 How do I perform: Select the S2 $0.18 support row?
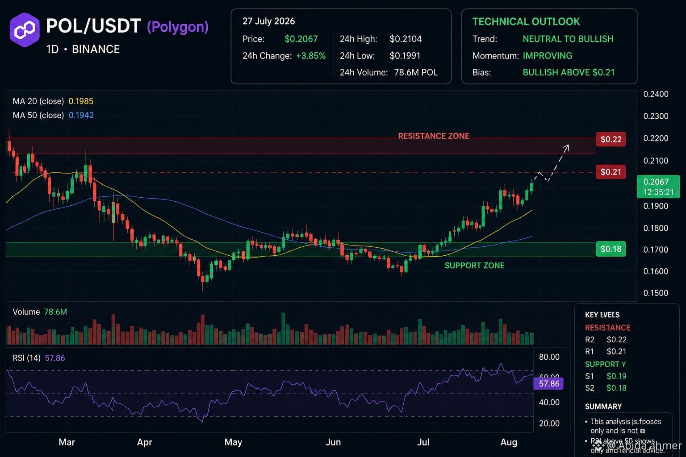(606, 388)
